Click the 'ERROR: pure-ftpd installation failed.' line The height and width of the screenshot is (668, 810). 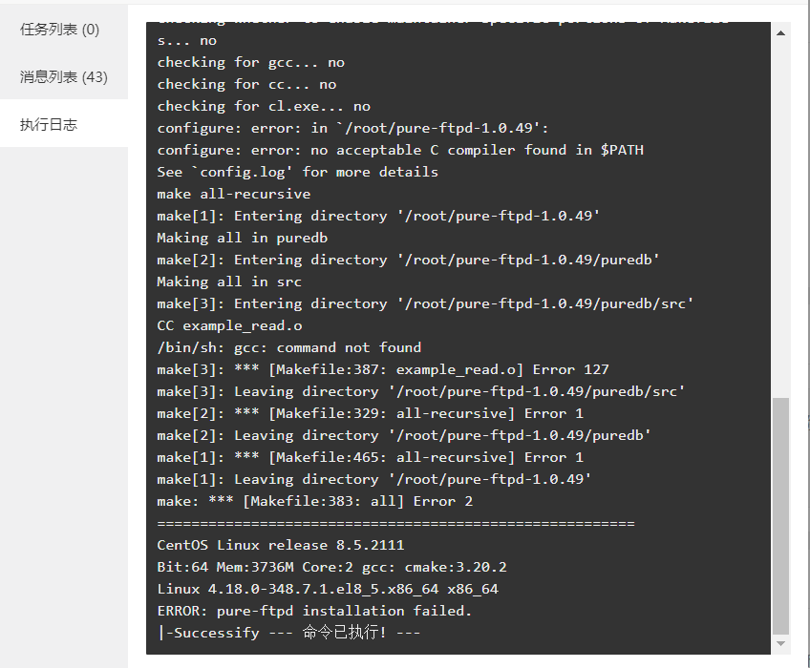tap(314, 611)
